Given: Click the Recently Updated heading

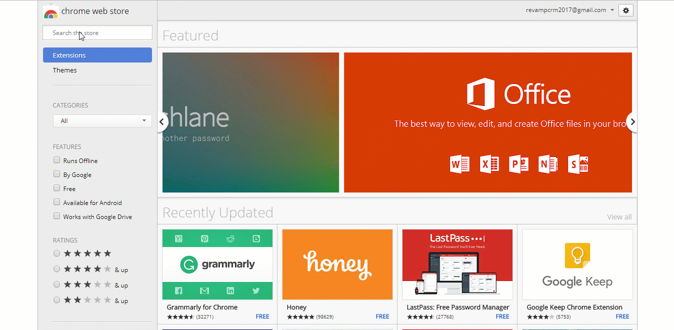Looking at the screenshot, I should coord(218,212).
